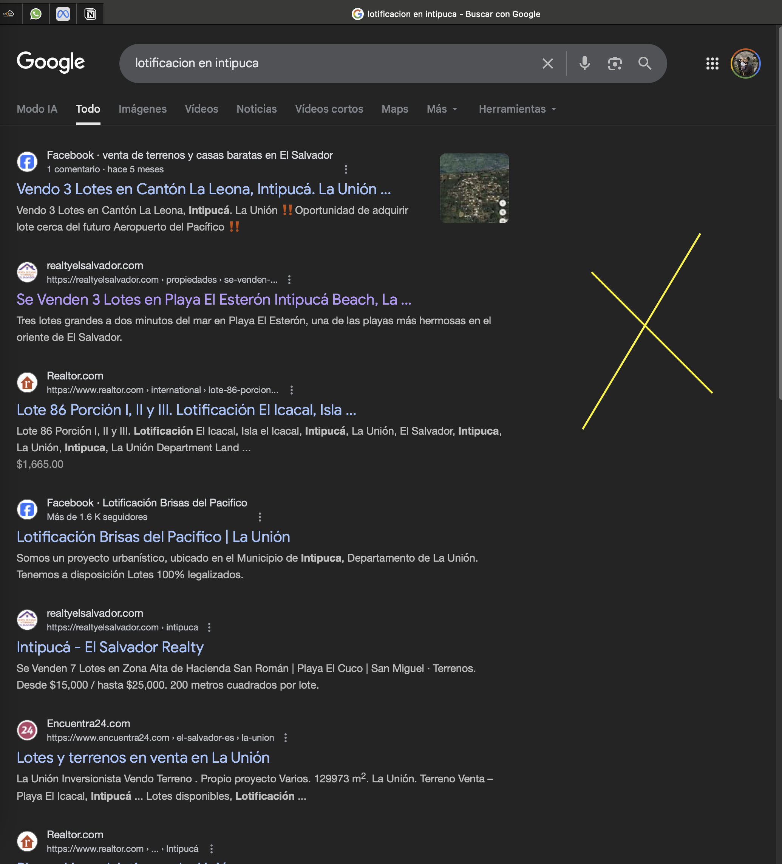Screen dimensions: 782x864
Task: Click 'Facebook · venta de terrenos y casas baratas' source
Action: coord(190,155)
